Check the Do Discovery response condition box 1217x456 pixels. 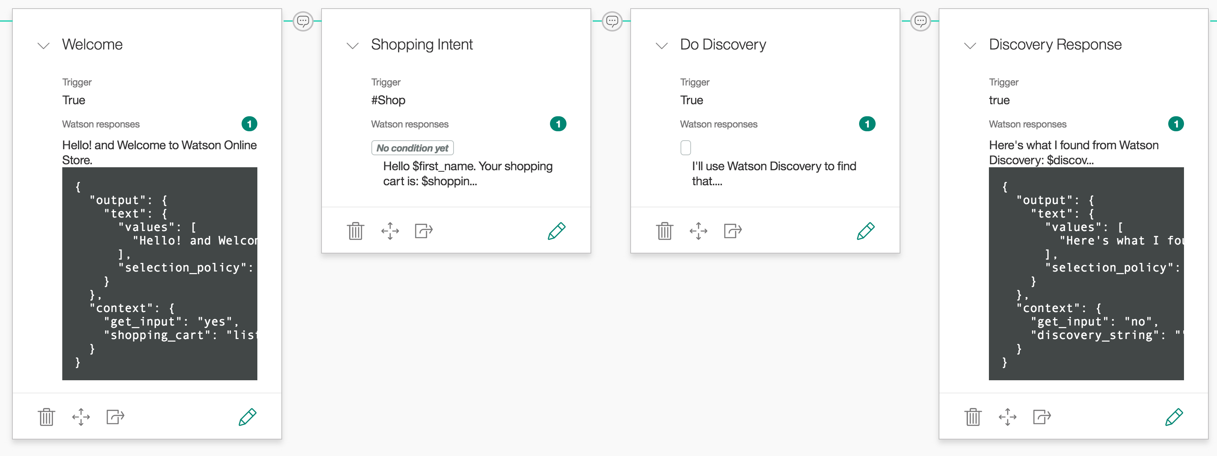[685, 148]
